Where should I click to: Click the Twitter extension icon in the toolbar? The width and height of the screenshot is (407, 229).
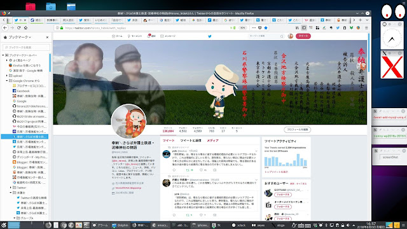(338, 28)
